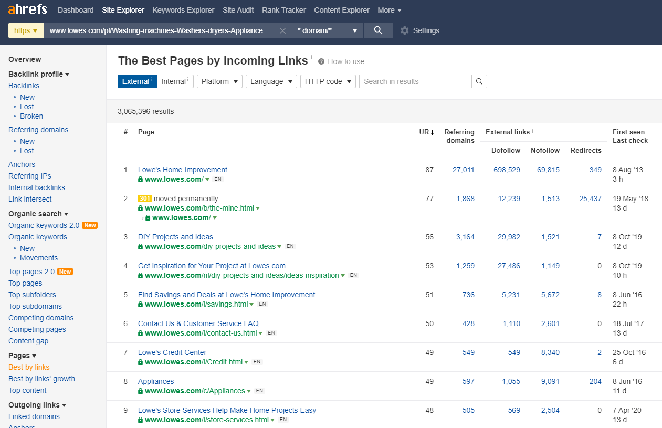The width and height of the screenshot is (662, 428).
Task: Open the Keywords Explorer tab
Action: [x=183, y=10]
